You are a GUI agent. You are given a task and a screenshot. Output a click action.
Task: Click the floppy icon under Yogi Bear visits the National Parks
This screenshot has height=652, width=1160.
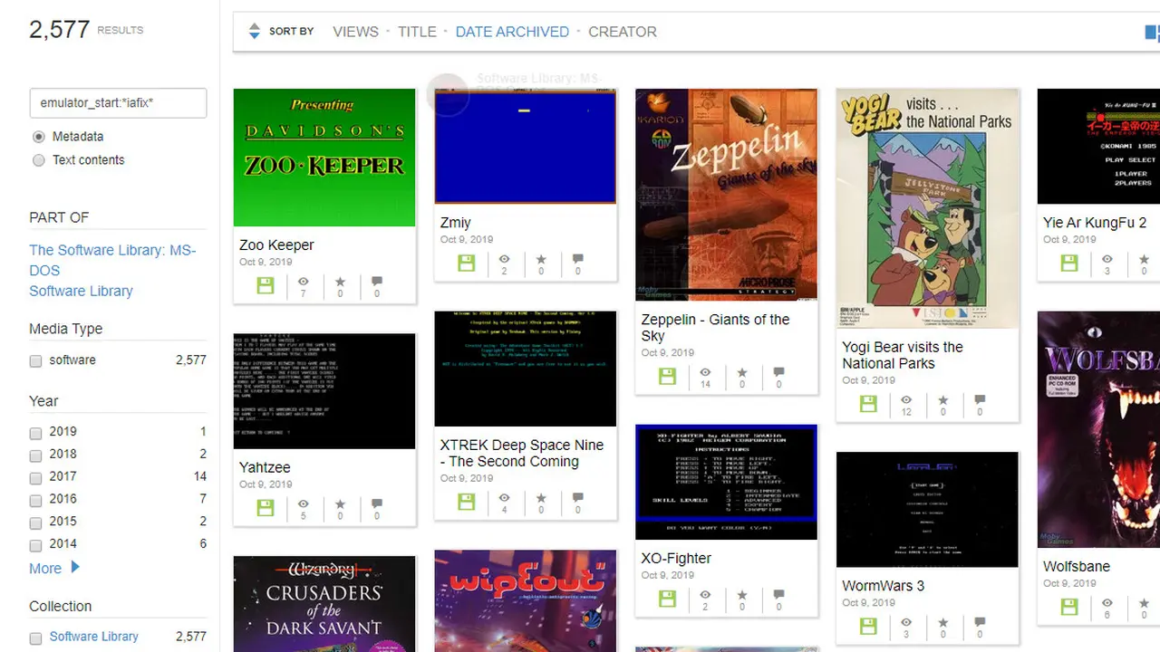869,404
